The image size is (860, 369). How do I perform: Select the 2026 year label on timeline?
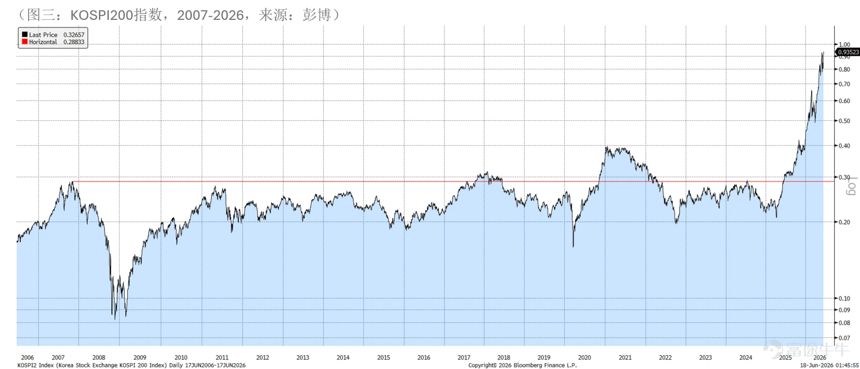point(820,357)
